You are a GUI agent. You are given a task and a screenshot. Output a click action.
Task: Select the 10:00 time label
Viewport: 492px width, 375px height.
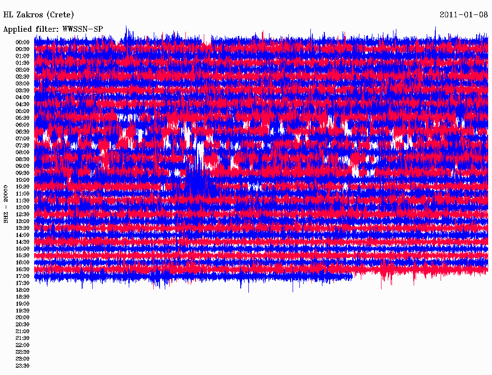23,180
